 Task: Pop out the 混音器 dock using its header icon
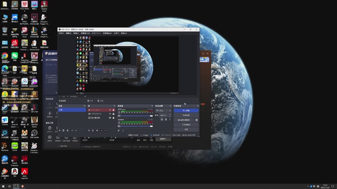(152, 106)
